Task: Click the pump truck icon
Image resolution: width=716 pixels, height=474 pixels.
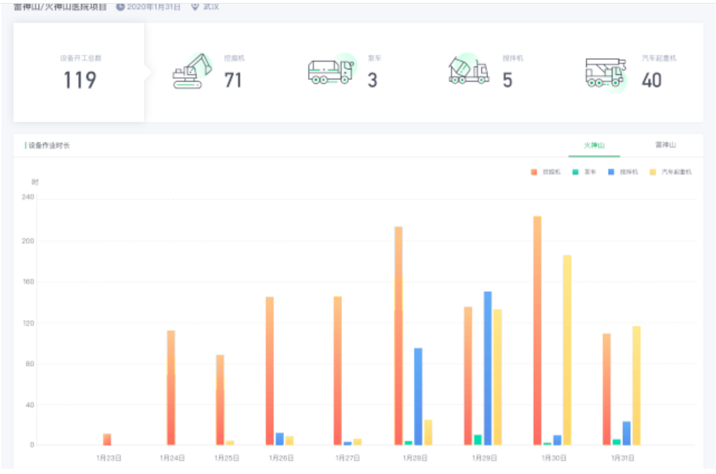Action: coord(331,71)
